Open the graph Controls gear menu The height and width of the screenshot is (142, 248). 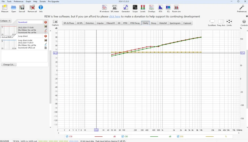click(x=244, y=23)
